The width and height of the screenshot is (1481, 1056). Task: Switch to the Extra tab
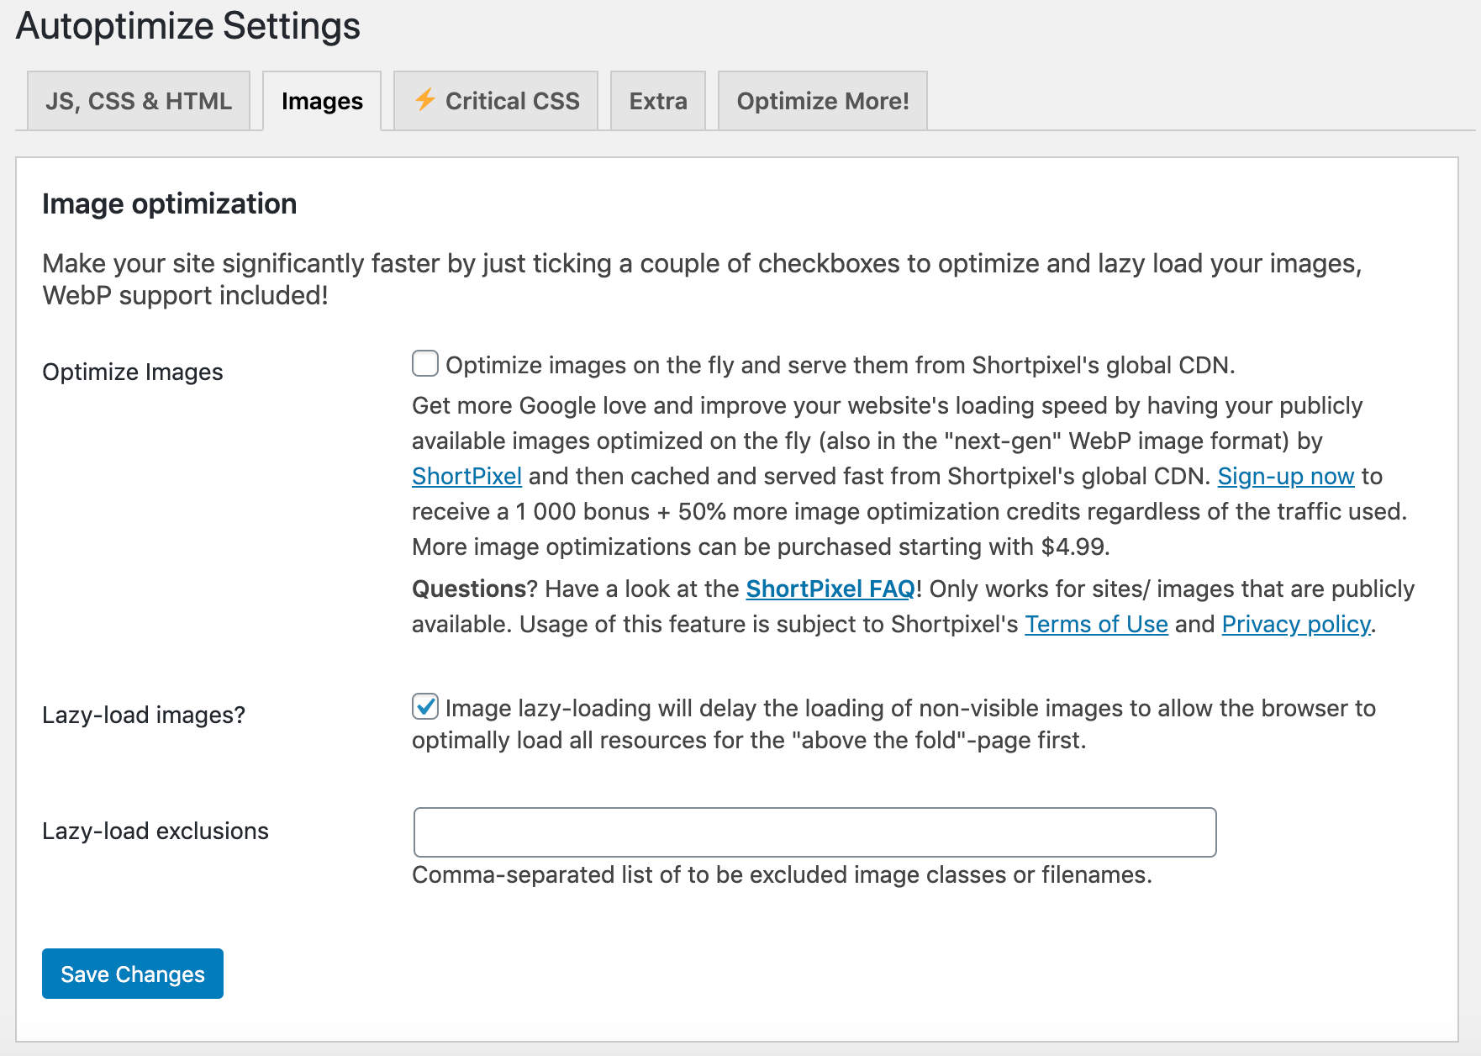[657, 100]
